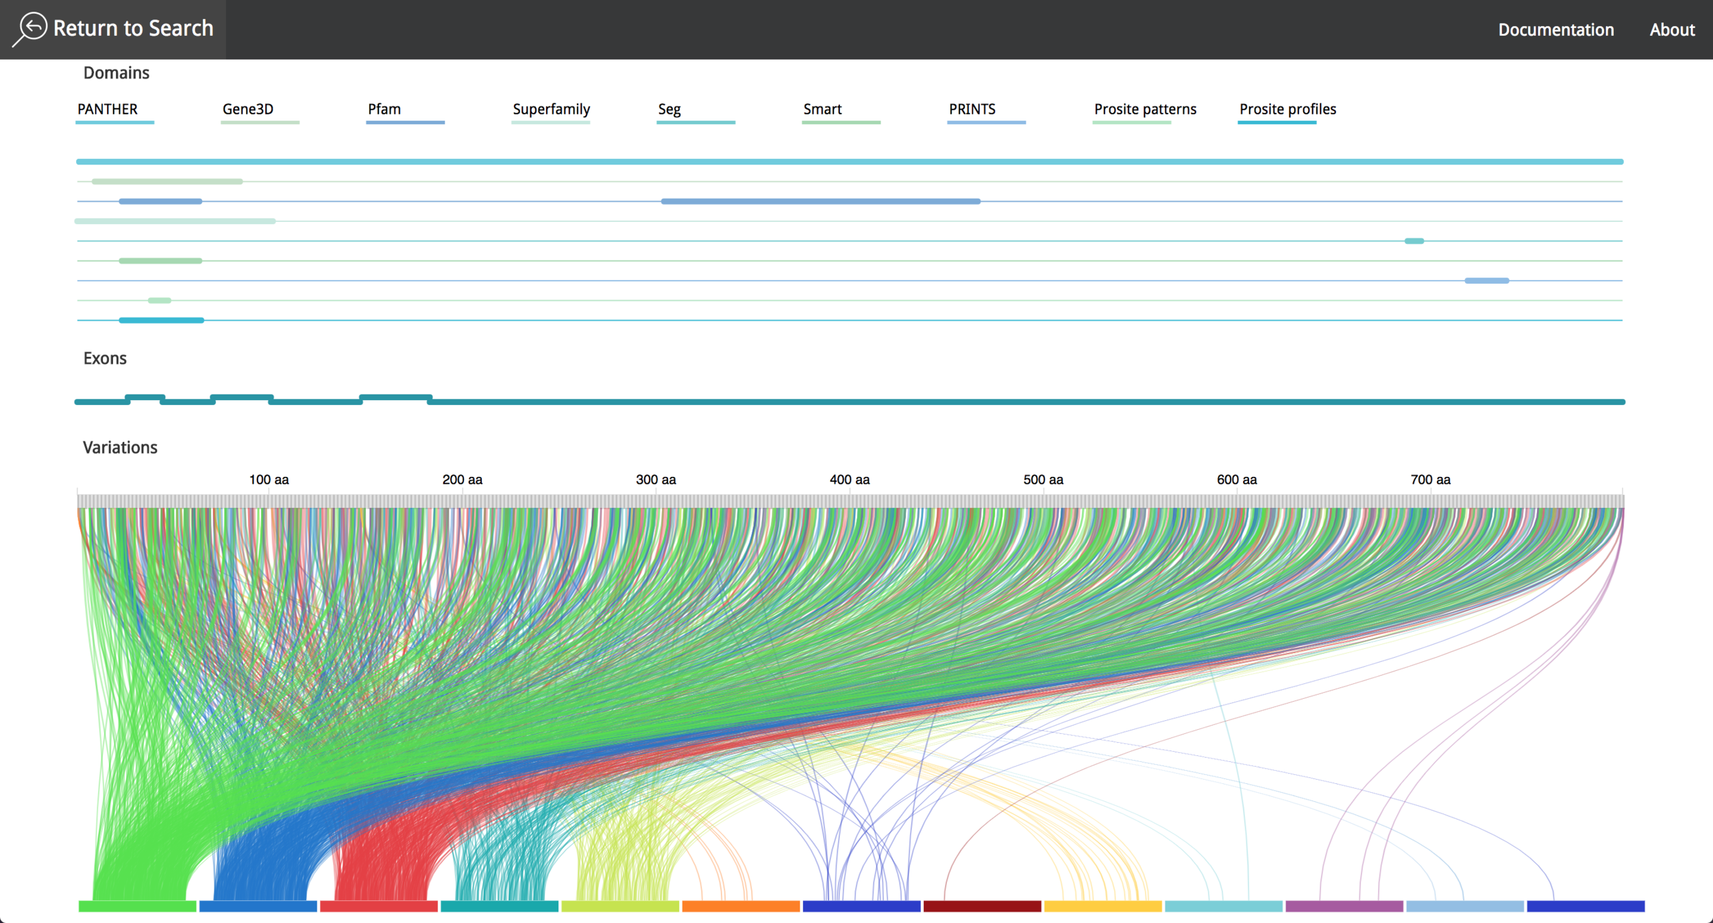The image size is (1713, 923).
Task: Select the light cyan variation category bar
Action: pyautogui.click(x=1224, y=907)
